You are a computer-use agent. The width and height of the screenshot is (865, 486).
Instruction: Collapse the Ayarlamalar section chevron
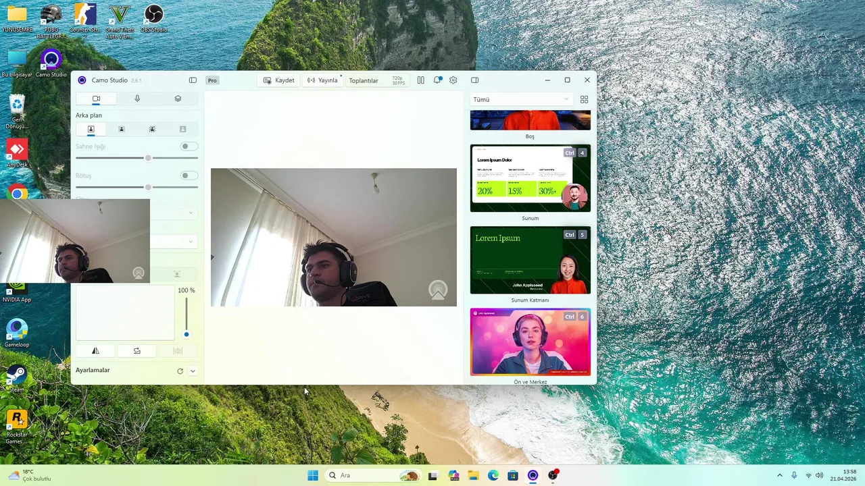coord(193,371)
